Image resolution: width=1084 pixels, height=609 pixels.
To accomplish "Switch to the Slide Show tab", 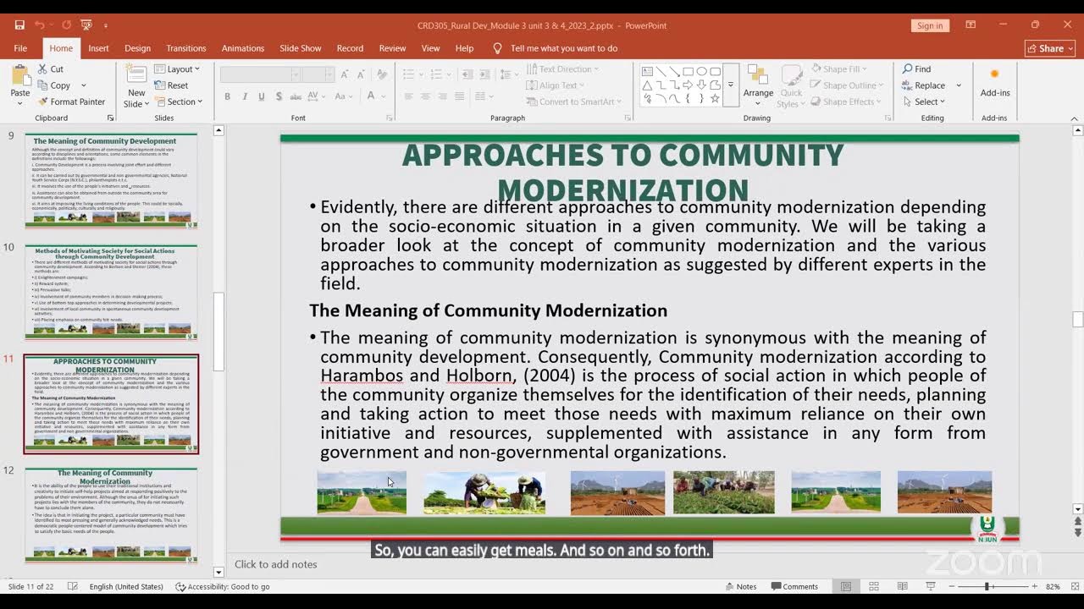I will point(301,48).
